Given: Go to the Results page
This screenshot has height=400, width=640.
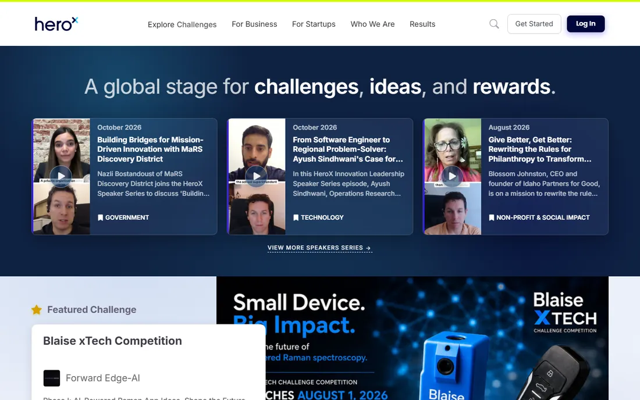Looking at the screenshot, I should pos(422,24).
